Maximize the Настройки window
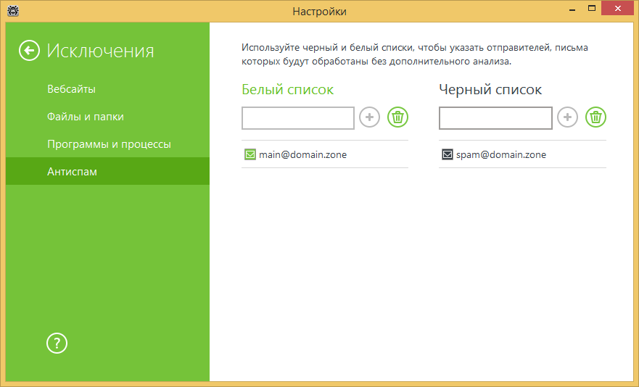The width and height of the screenshot is (639, 387). 592,9
